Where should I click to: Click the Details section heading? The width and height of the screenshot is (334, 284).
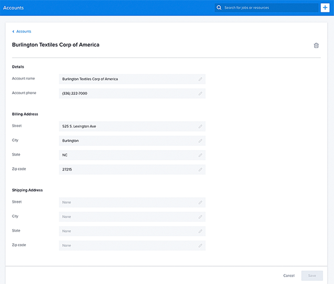18,67
